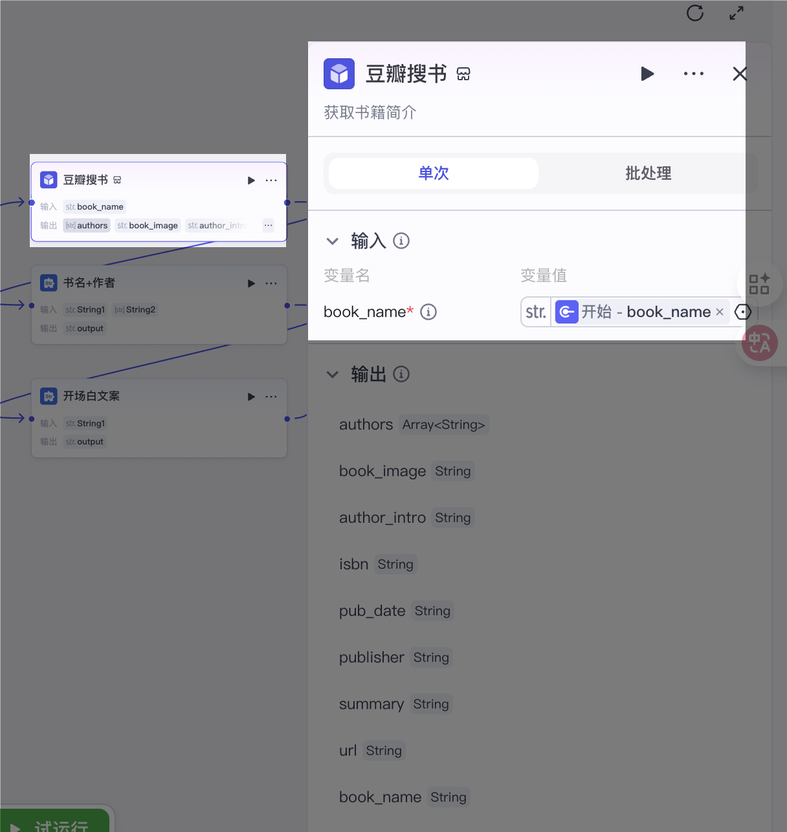
Task: Click the refresh icon at top
Action: click(695, 13)
